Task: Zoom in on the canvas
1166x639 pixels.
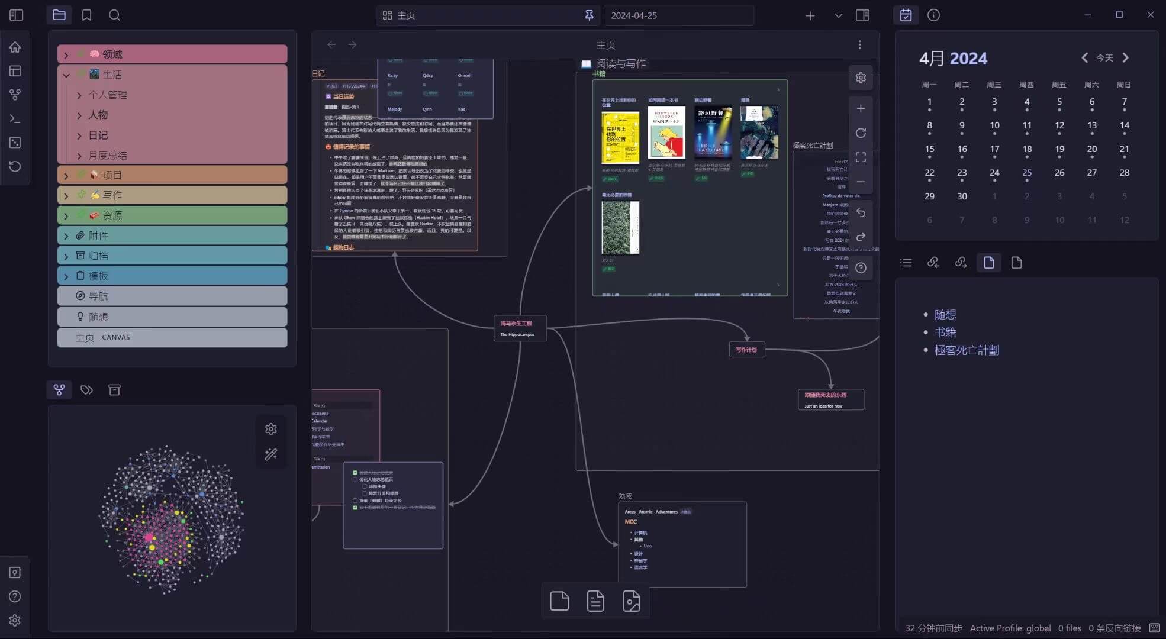Action: [x=861, y=108]
